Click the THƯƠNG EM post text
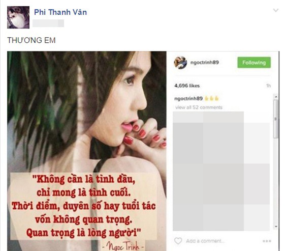Screen dimensions: 285x251 (x=31, y=40)
